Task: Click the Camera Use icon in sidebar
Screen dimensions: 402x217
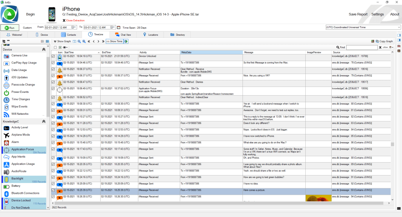Action: [7, 56]
